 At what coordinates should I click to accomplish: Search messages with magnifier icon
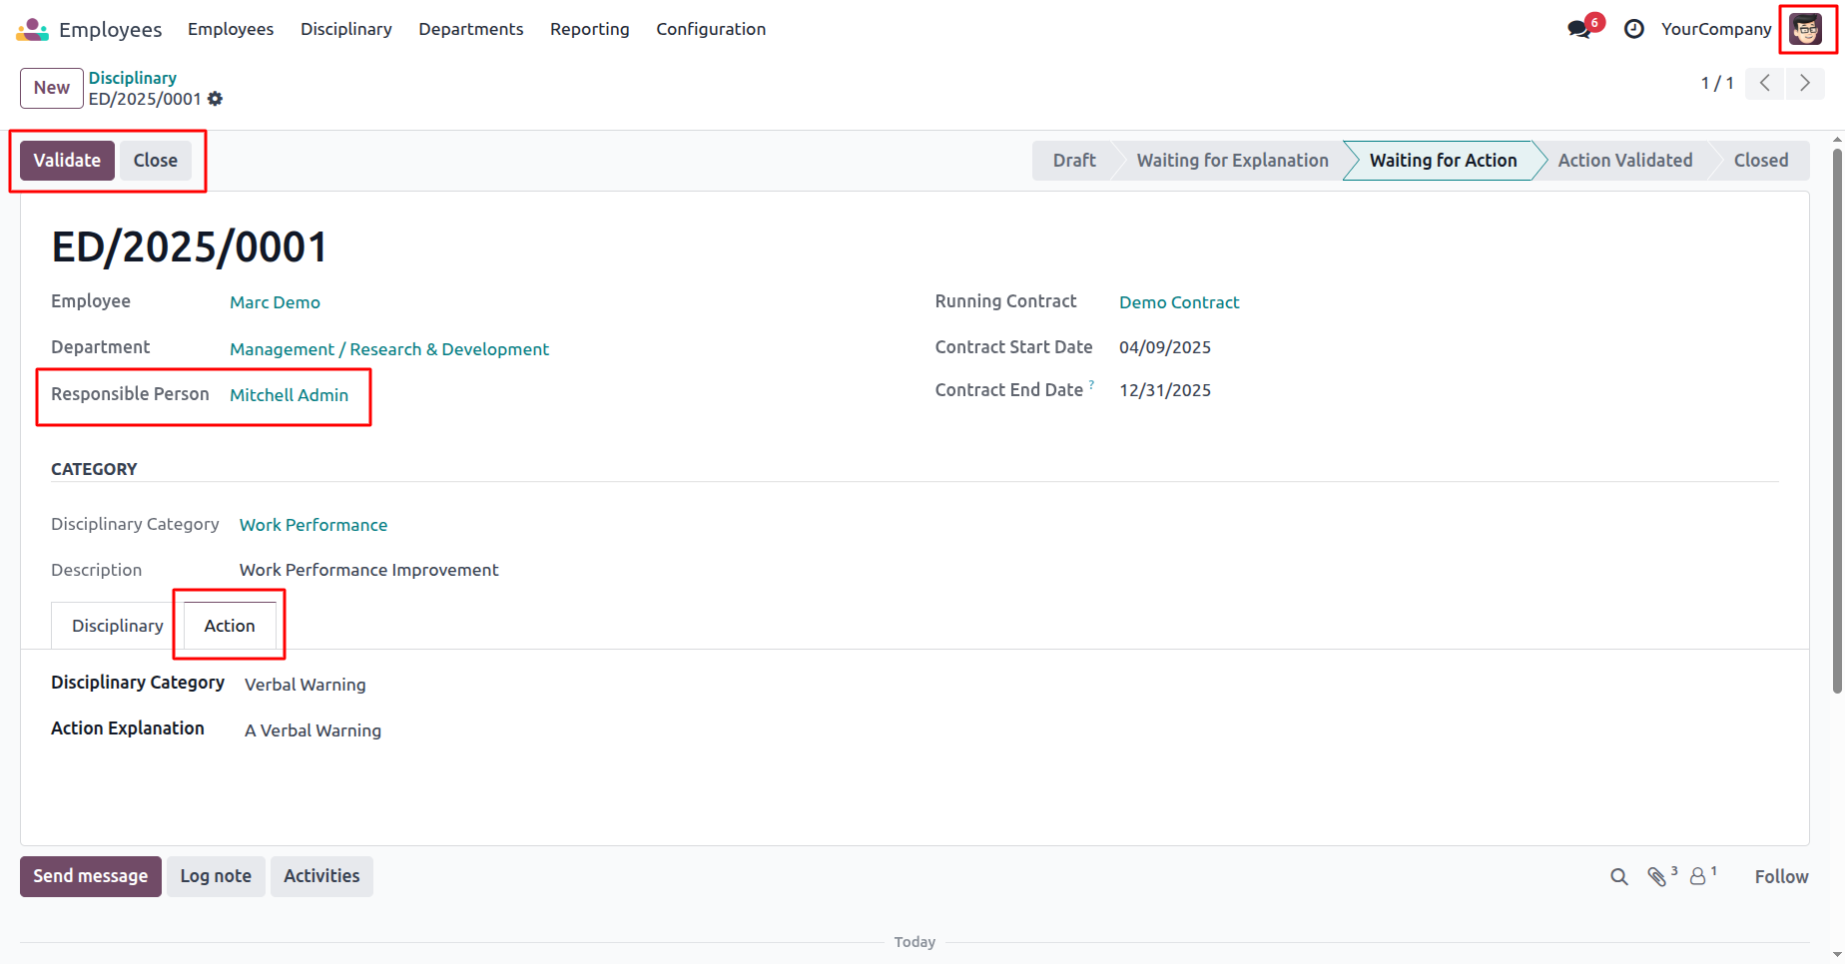click(1619, 876)
